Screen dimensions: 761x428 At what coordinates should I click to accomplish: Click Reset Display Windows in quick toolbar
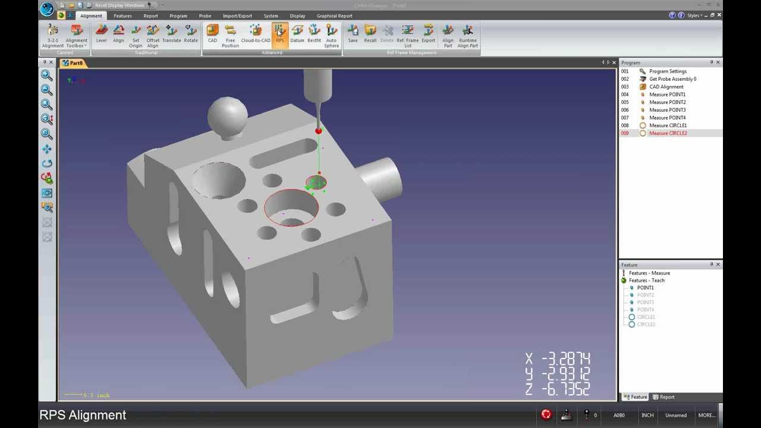120,5
